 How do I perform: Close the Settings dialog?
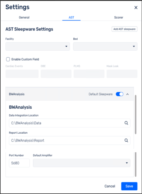pos(136,8)
